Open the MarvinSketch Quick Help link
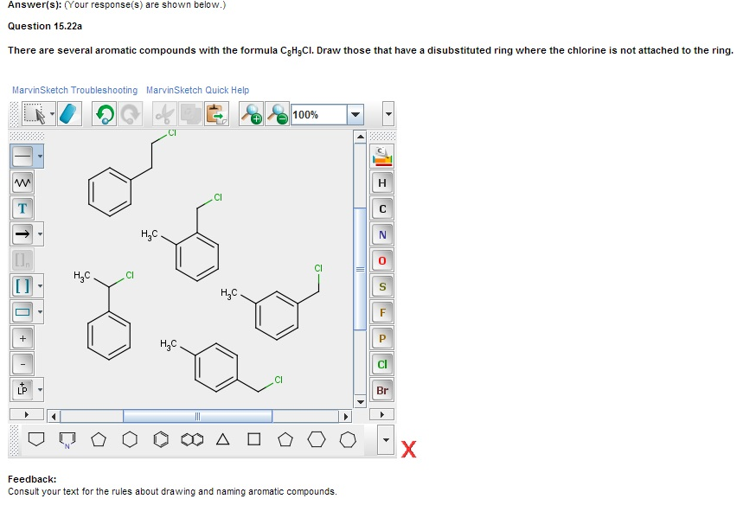743x518 pixels. (197, 90)
